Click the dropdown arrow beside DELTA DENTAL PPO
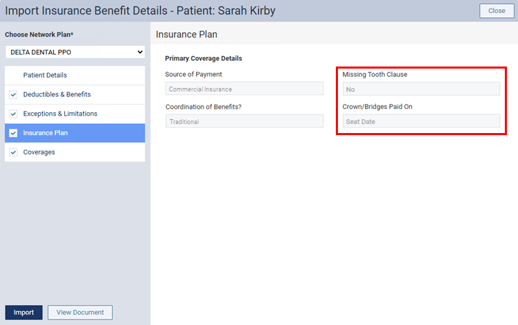 coord(139,52)
